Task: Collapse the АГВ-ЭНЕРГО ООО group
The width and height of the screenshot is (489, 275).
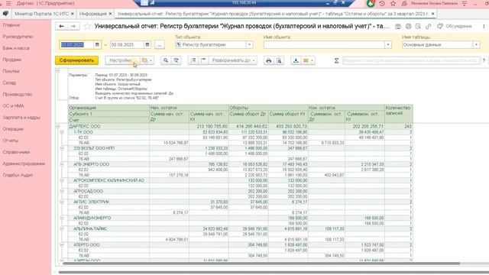Action: tap(62, 164)
